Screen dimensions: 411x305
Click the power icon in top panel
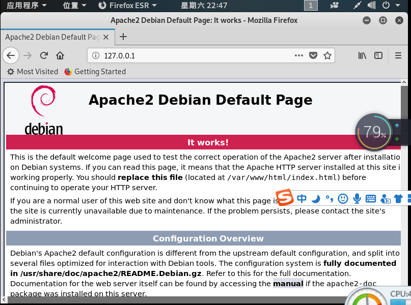386,5
